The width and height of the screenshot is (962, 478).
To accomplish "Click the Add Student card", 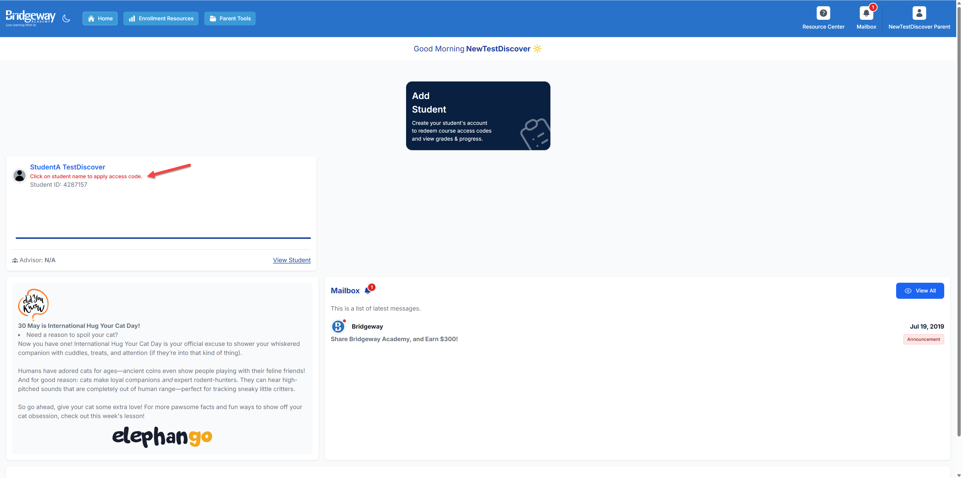I will click(x=478, y=116).
